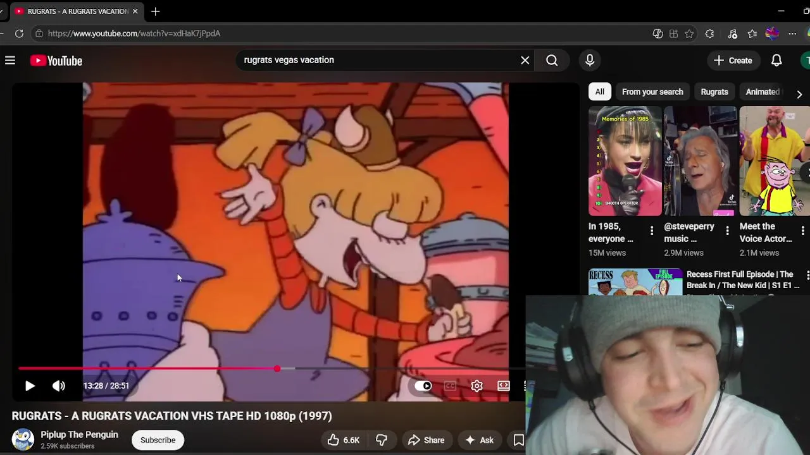Dislike the video
The width and height of the screenshot is (810, 455).
point(382,440)
